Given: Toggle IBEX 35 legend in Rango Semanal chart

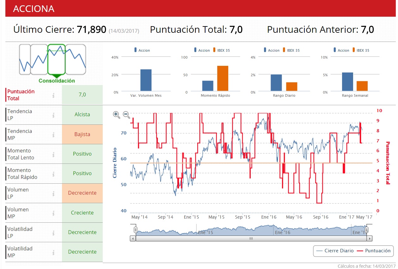Looking at the screenshot, I should pos(360,50).
